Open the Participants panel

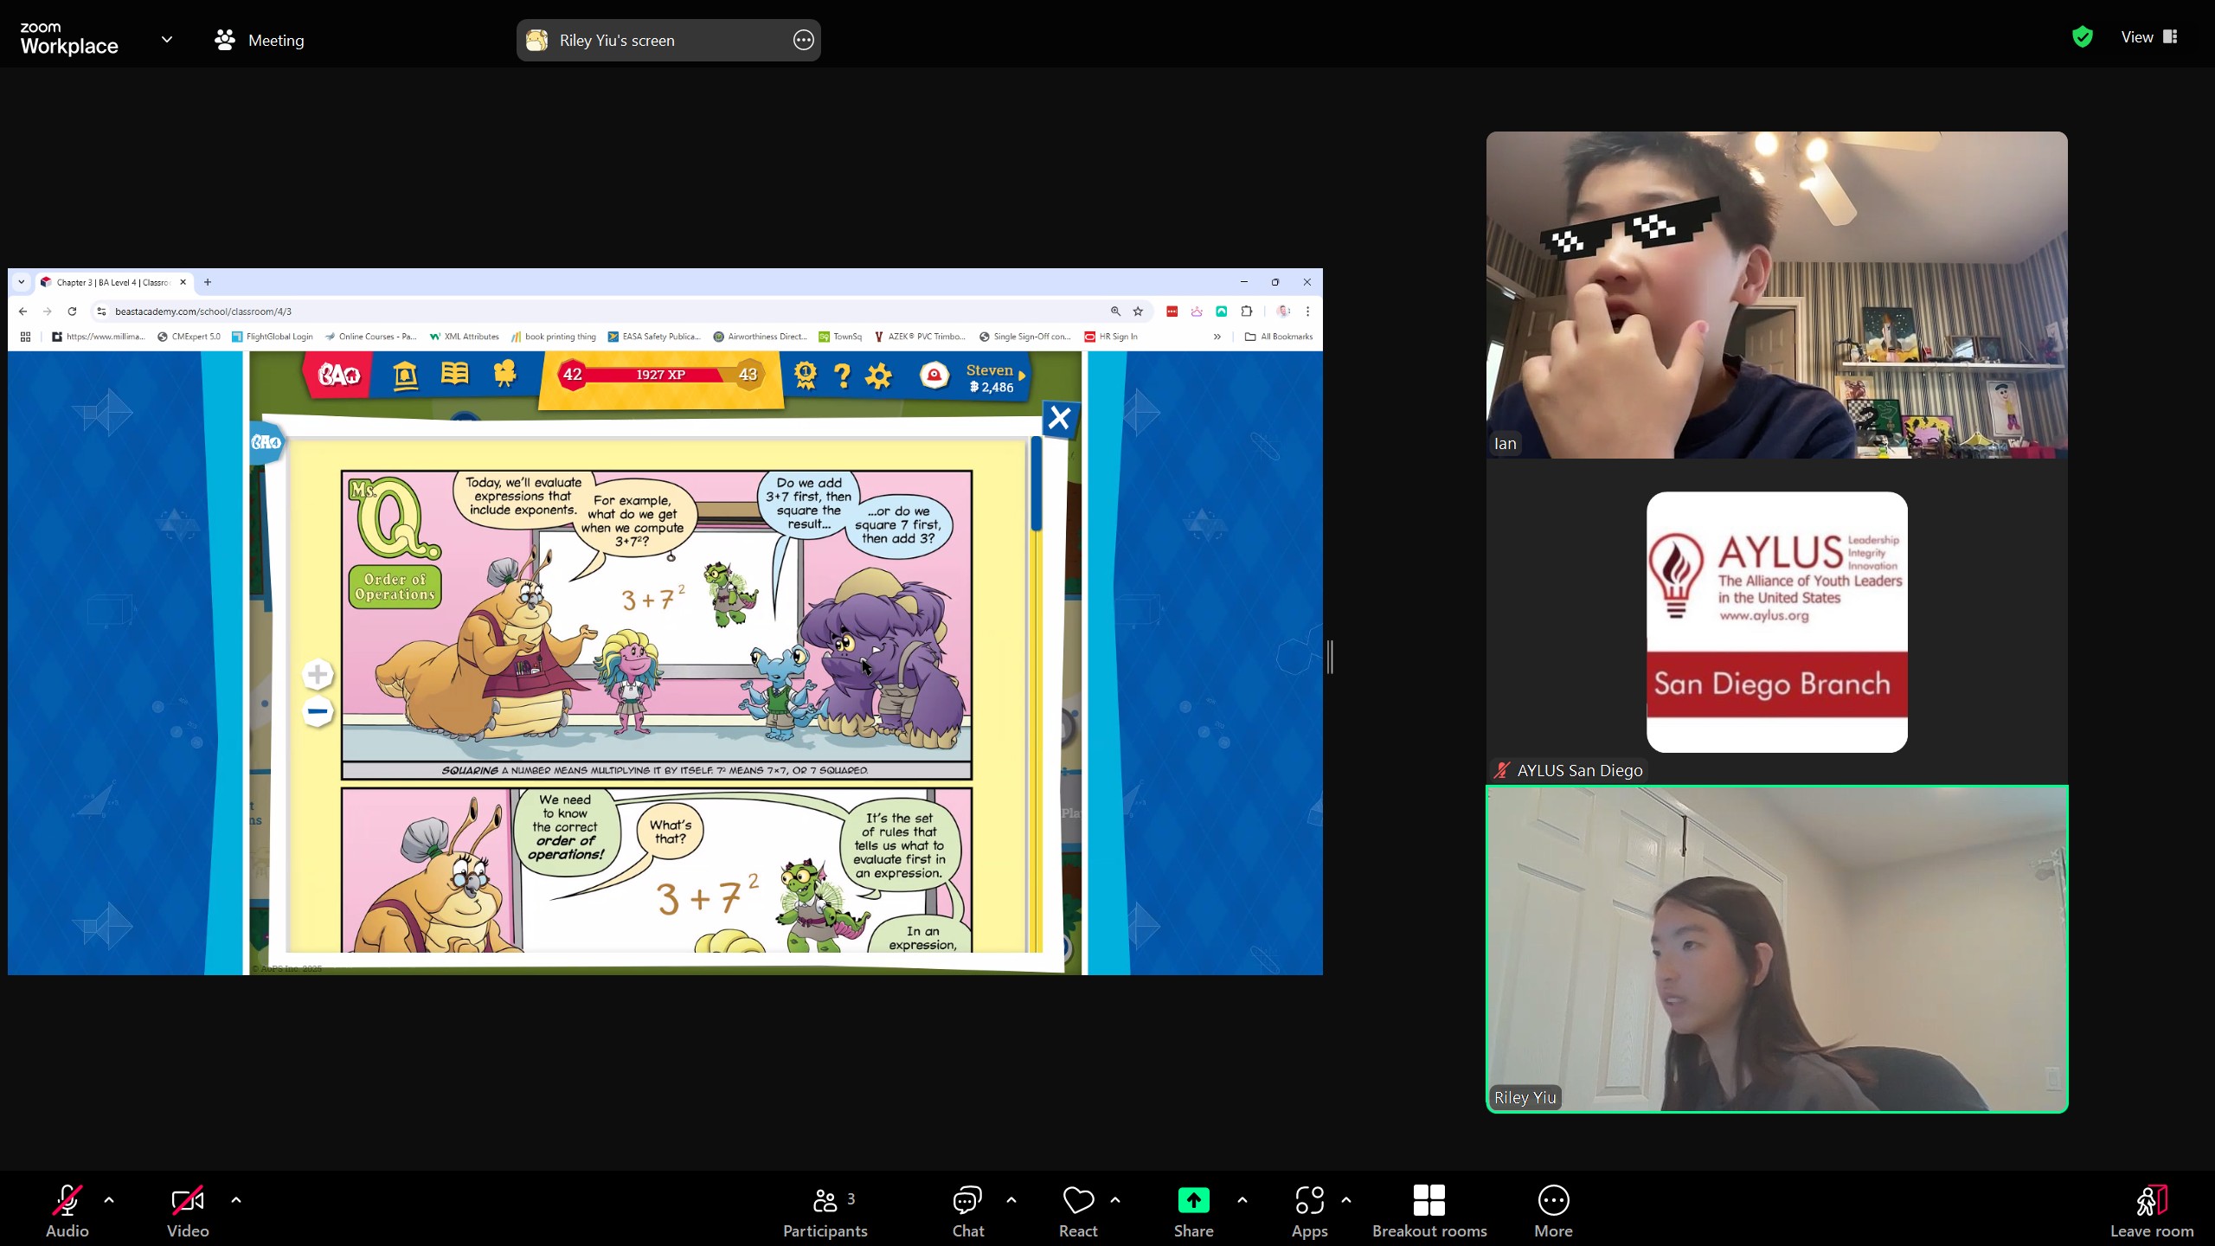tap(825, 1210)
